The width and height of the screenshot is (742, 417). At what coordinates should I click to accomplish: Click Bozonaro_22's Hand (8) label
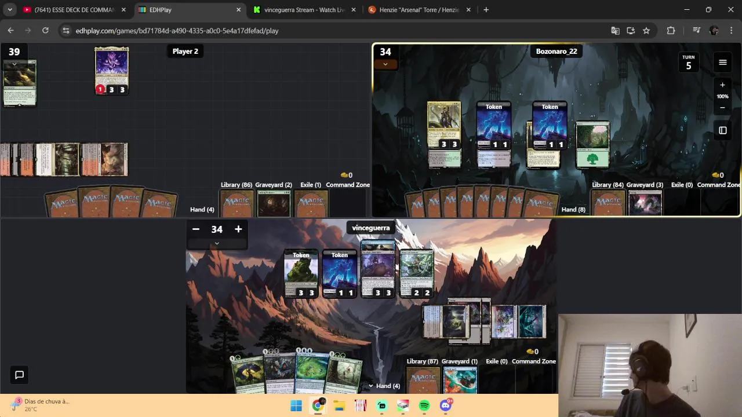point(573,209)
